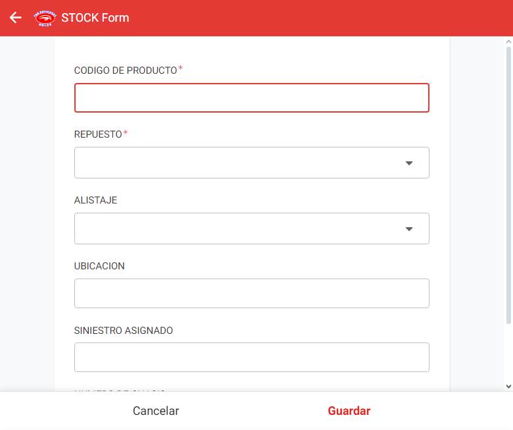Click the red car logo icon
Viewport: 513px width, 430px height.
45,18
